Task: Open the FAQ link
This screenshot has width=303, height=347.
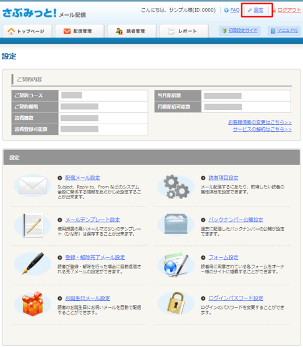Action: (234, 10)
